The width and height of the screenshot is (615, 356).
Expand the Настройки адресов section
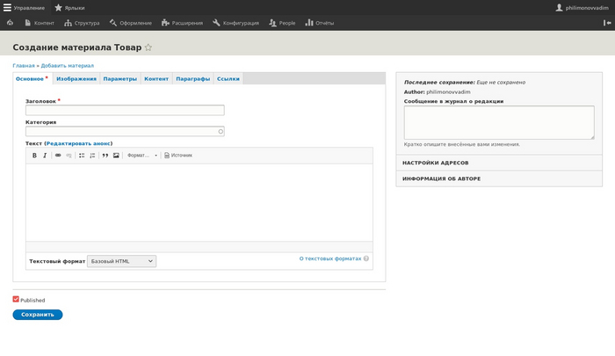pyautogui.click(x=436, y=163)
